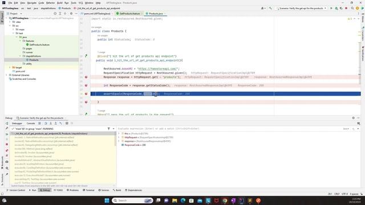The width and height of the screenshot is (365, 205).
Task: Expand the response variable
Action: (x=119, y=141)
